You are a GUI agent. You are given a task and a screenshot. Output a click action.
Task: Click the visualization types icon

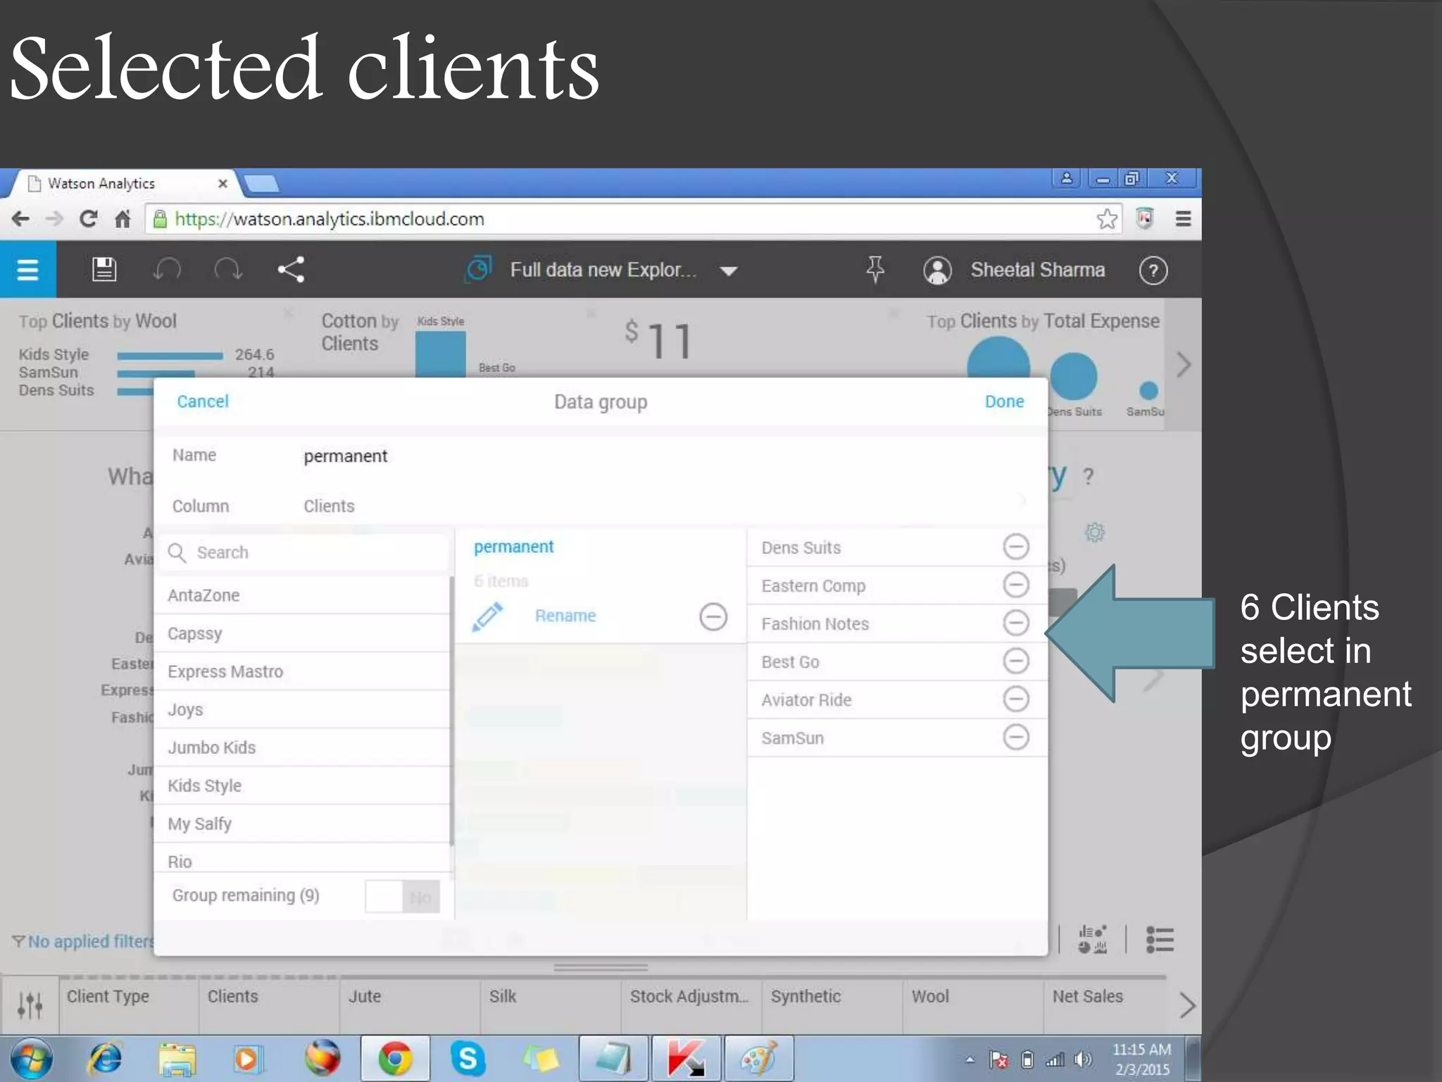1092,940
